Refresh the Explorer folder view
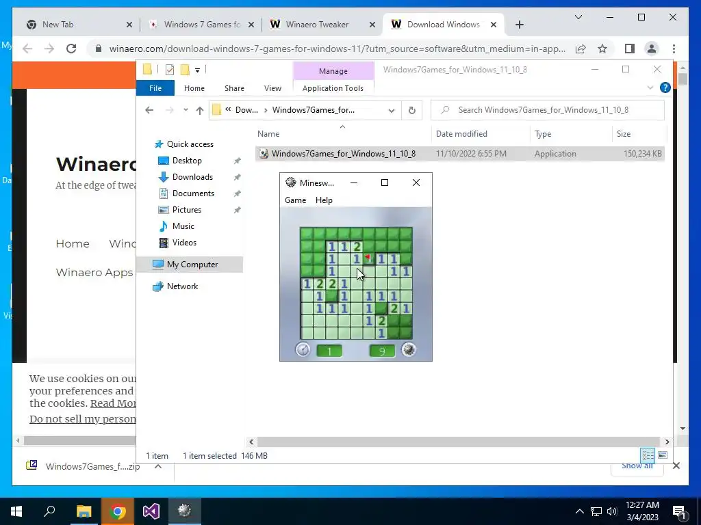 coord(411,110)
